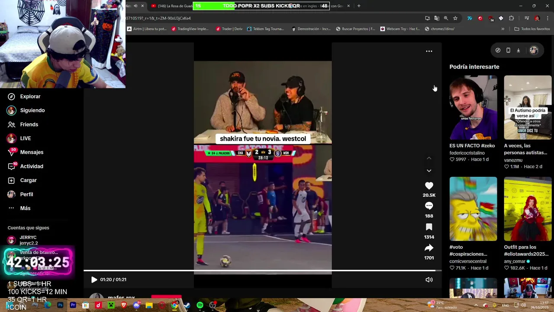The height and width of the screenshot is (312, 554).
Task: Expand hidden bookmarks chevron
Action: click(x=502, y=29)
